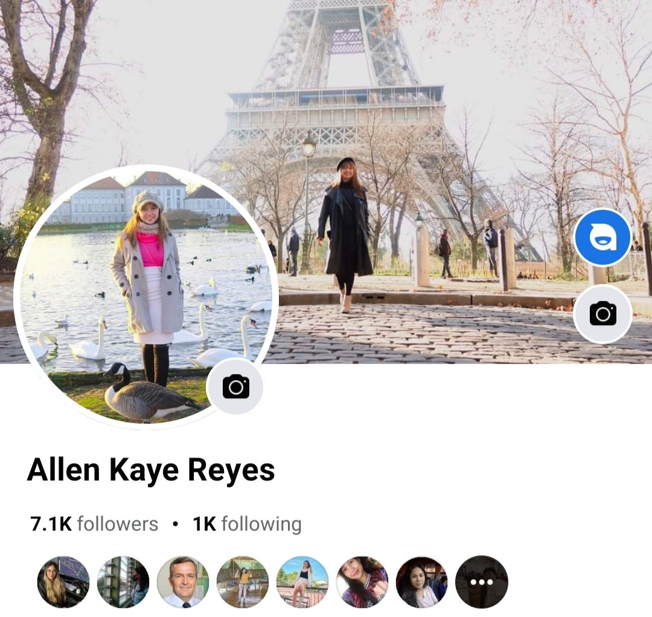This screenshot has height=617, width=652.
Task: Open friend thumbnail showing a window scene
Action: 123,582
